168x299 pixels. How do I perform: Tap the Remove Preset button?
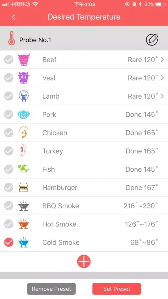coord(51,289)
